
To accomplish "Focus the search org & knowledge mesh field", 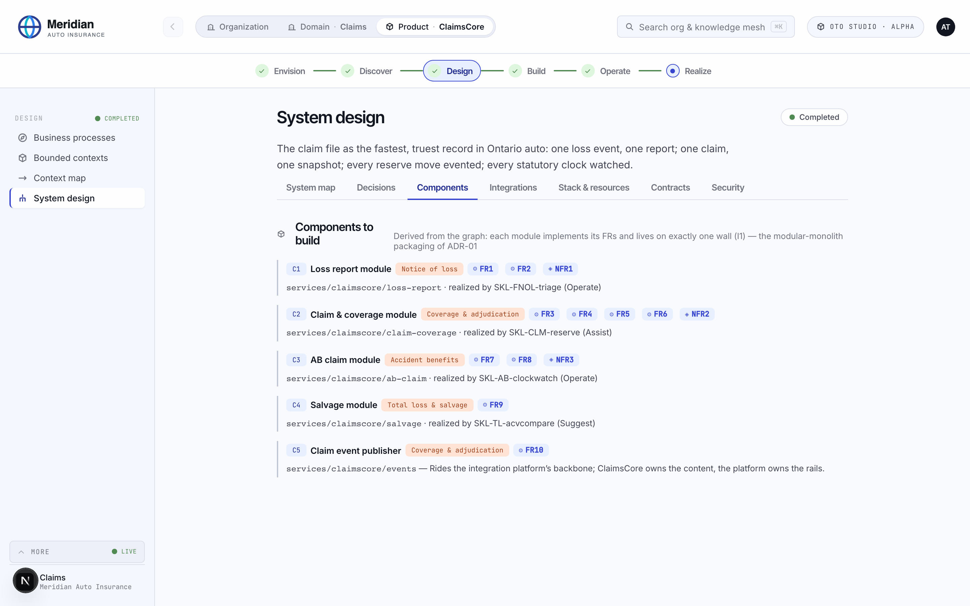I will 706,27.
